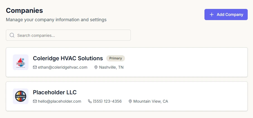Click the ethan@coleridgehvac.com email address
Image resolution: width=253 pixels, height=118 pixels.
coord(63,67)
